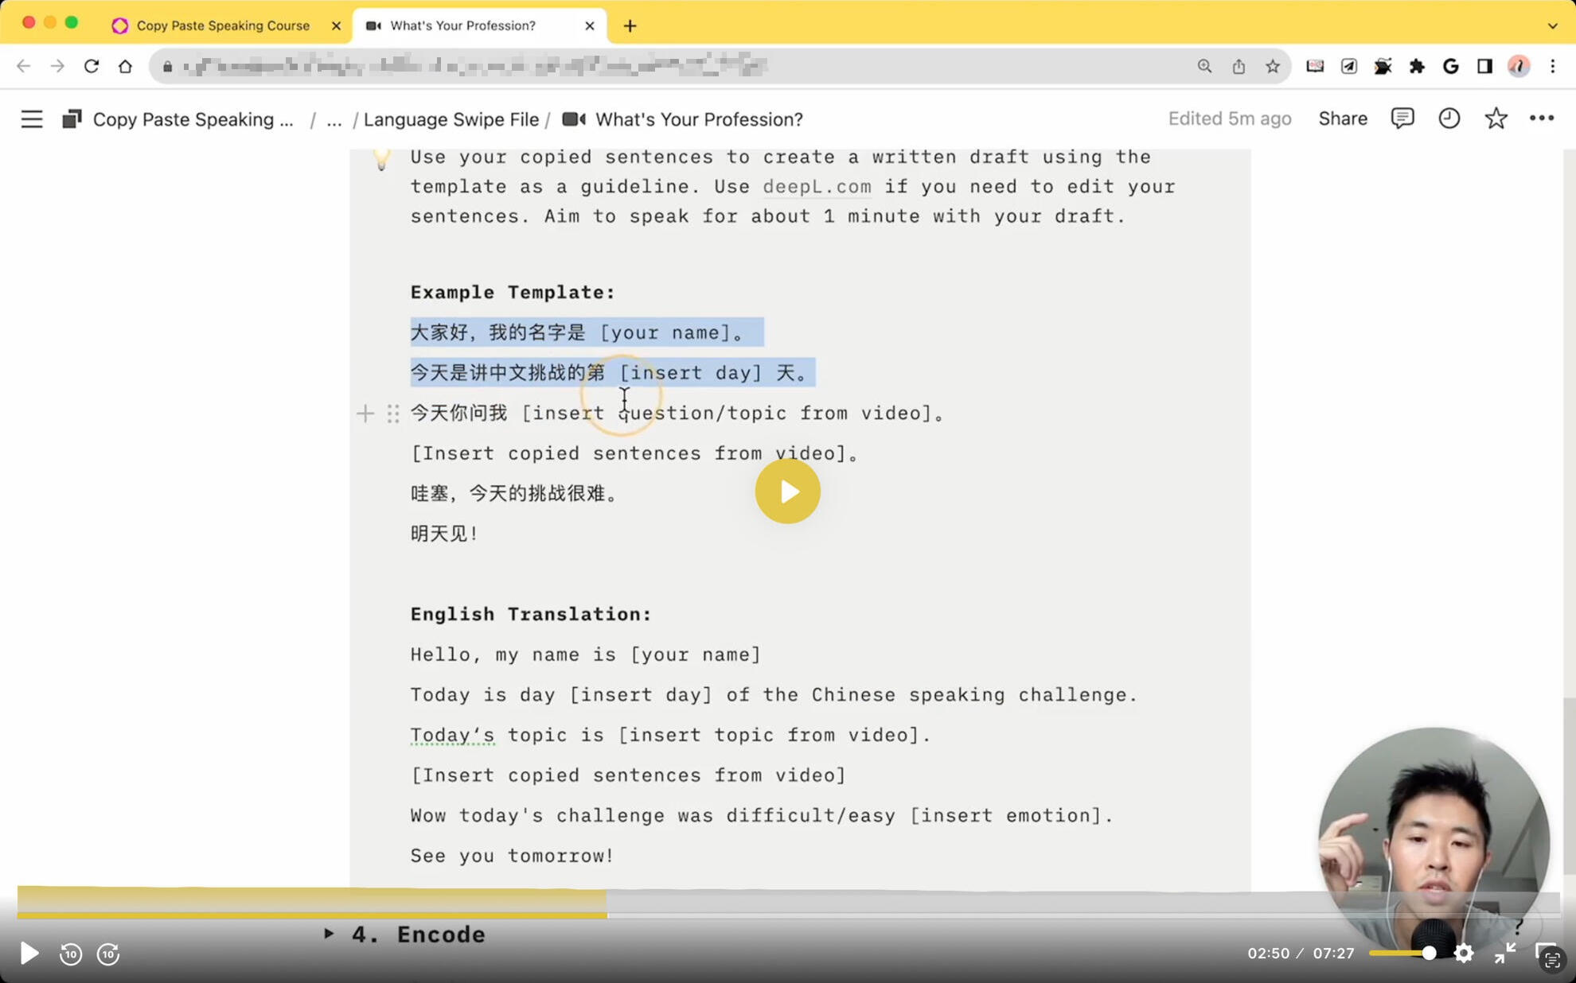Exit fullscreen video mode

(x=1504, y=953)
